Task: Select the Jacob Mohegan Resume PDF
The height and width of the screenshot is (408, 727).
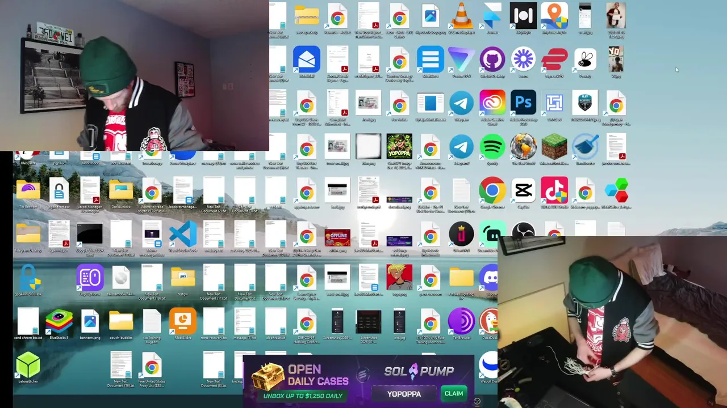Action: click(90, 190)
